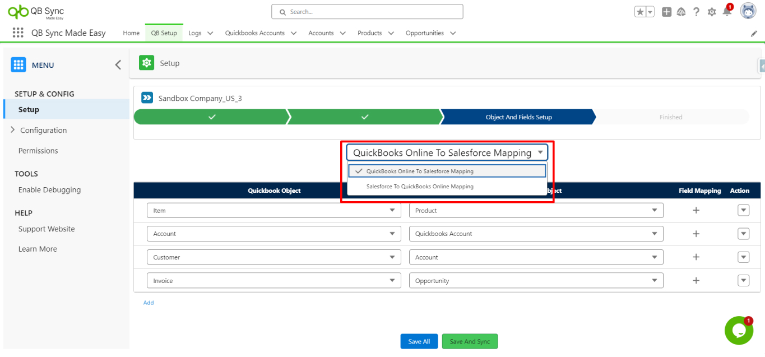Add field mapping for the Item row
The height and width of the screenshot is (357, 765).
pyautogui.click(x=696, y=210)
